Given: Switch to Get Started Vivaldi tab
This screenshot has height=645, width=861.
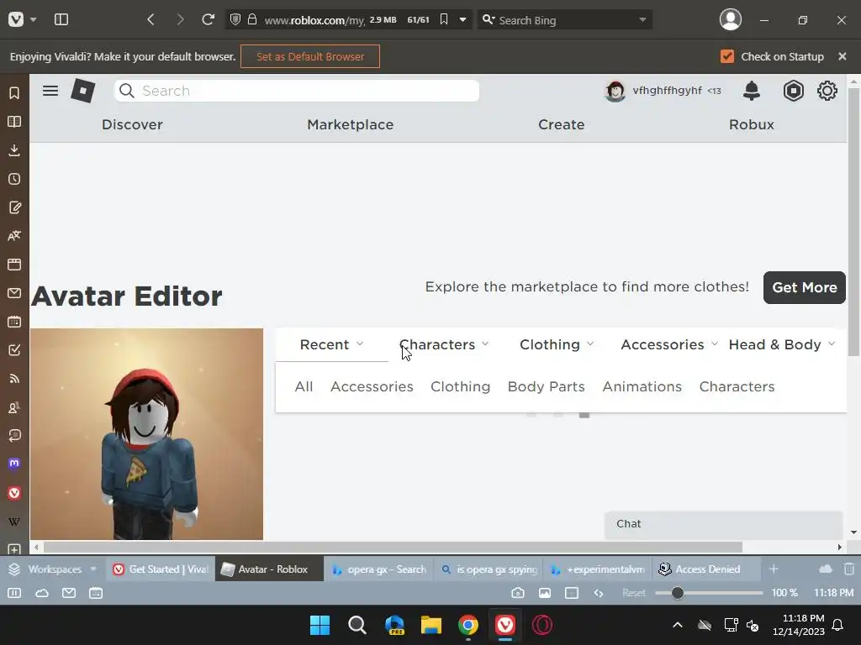Looking at the screenshot, I should point(161,569).
